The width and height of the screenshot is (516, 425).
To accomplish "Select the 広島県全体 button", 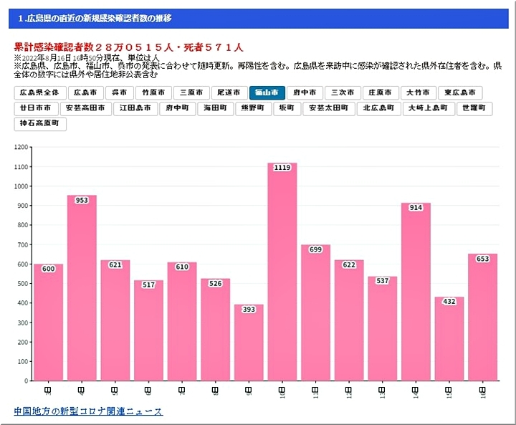I will coord(39,92).
